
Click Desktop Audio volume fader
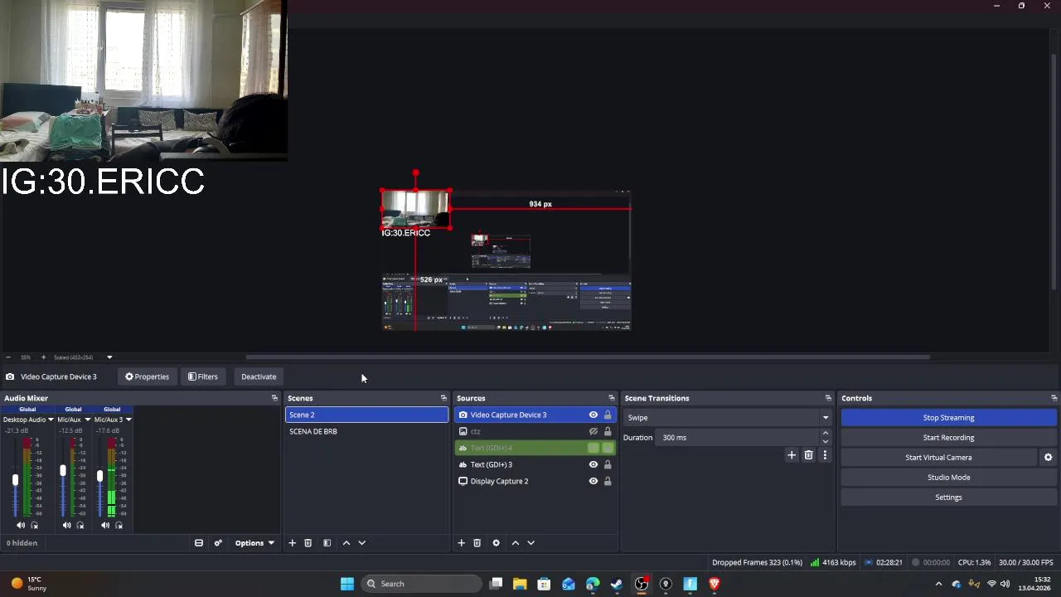(x=15, y=479)
